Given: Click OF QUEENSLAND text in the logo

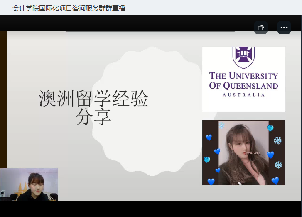Looking at the screenshot, I should pos(244,86).
